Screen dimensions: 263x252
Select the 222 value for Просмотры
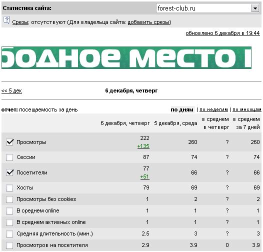coord(144,138)
